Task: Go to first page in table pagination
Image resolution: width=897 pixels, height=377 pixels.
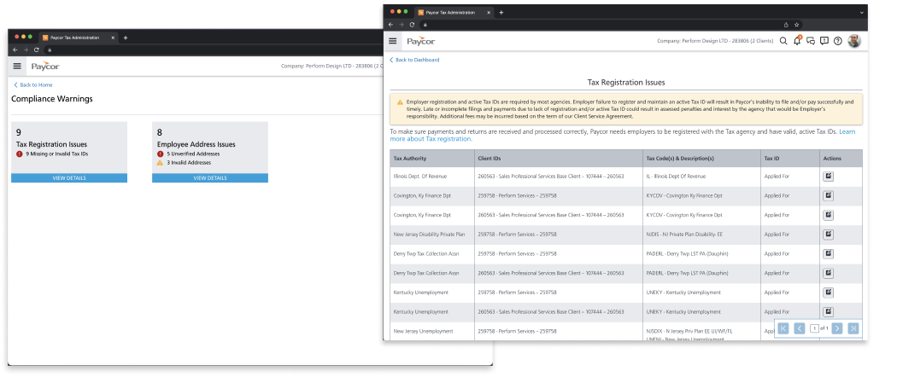Action: [783, 328]
